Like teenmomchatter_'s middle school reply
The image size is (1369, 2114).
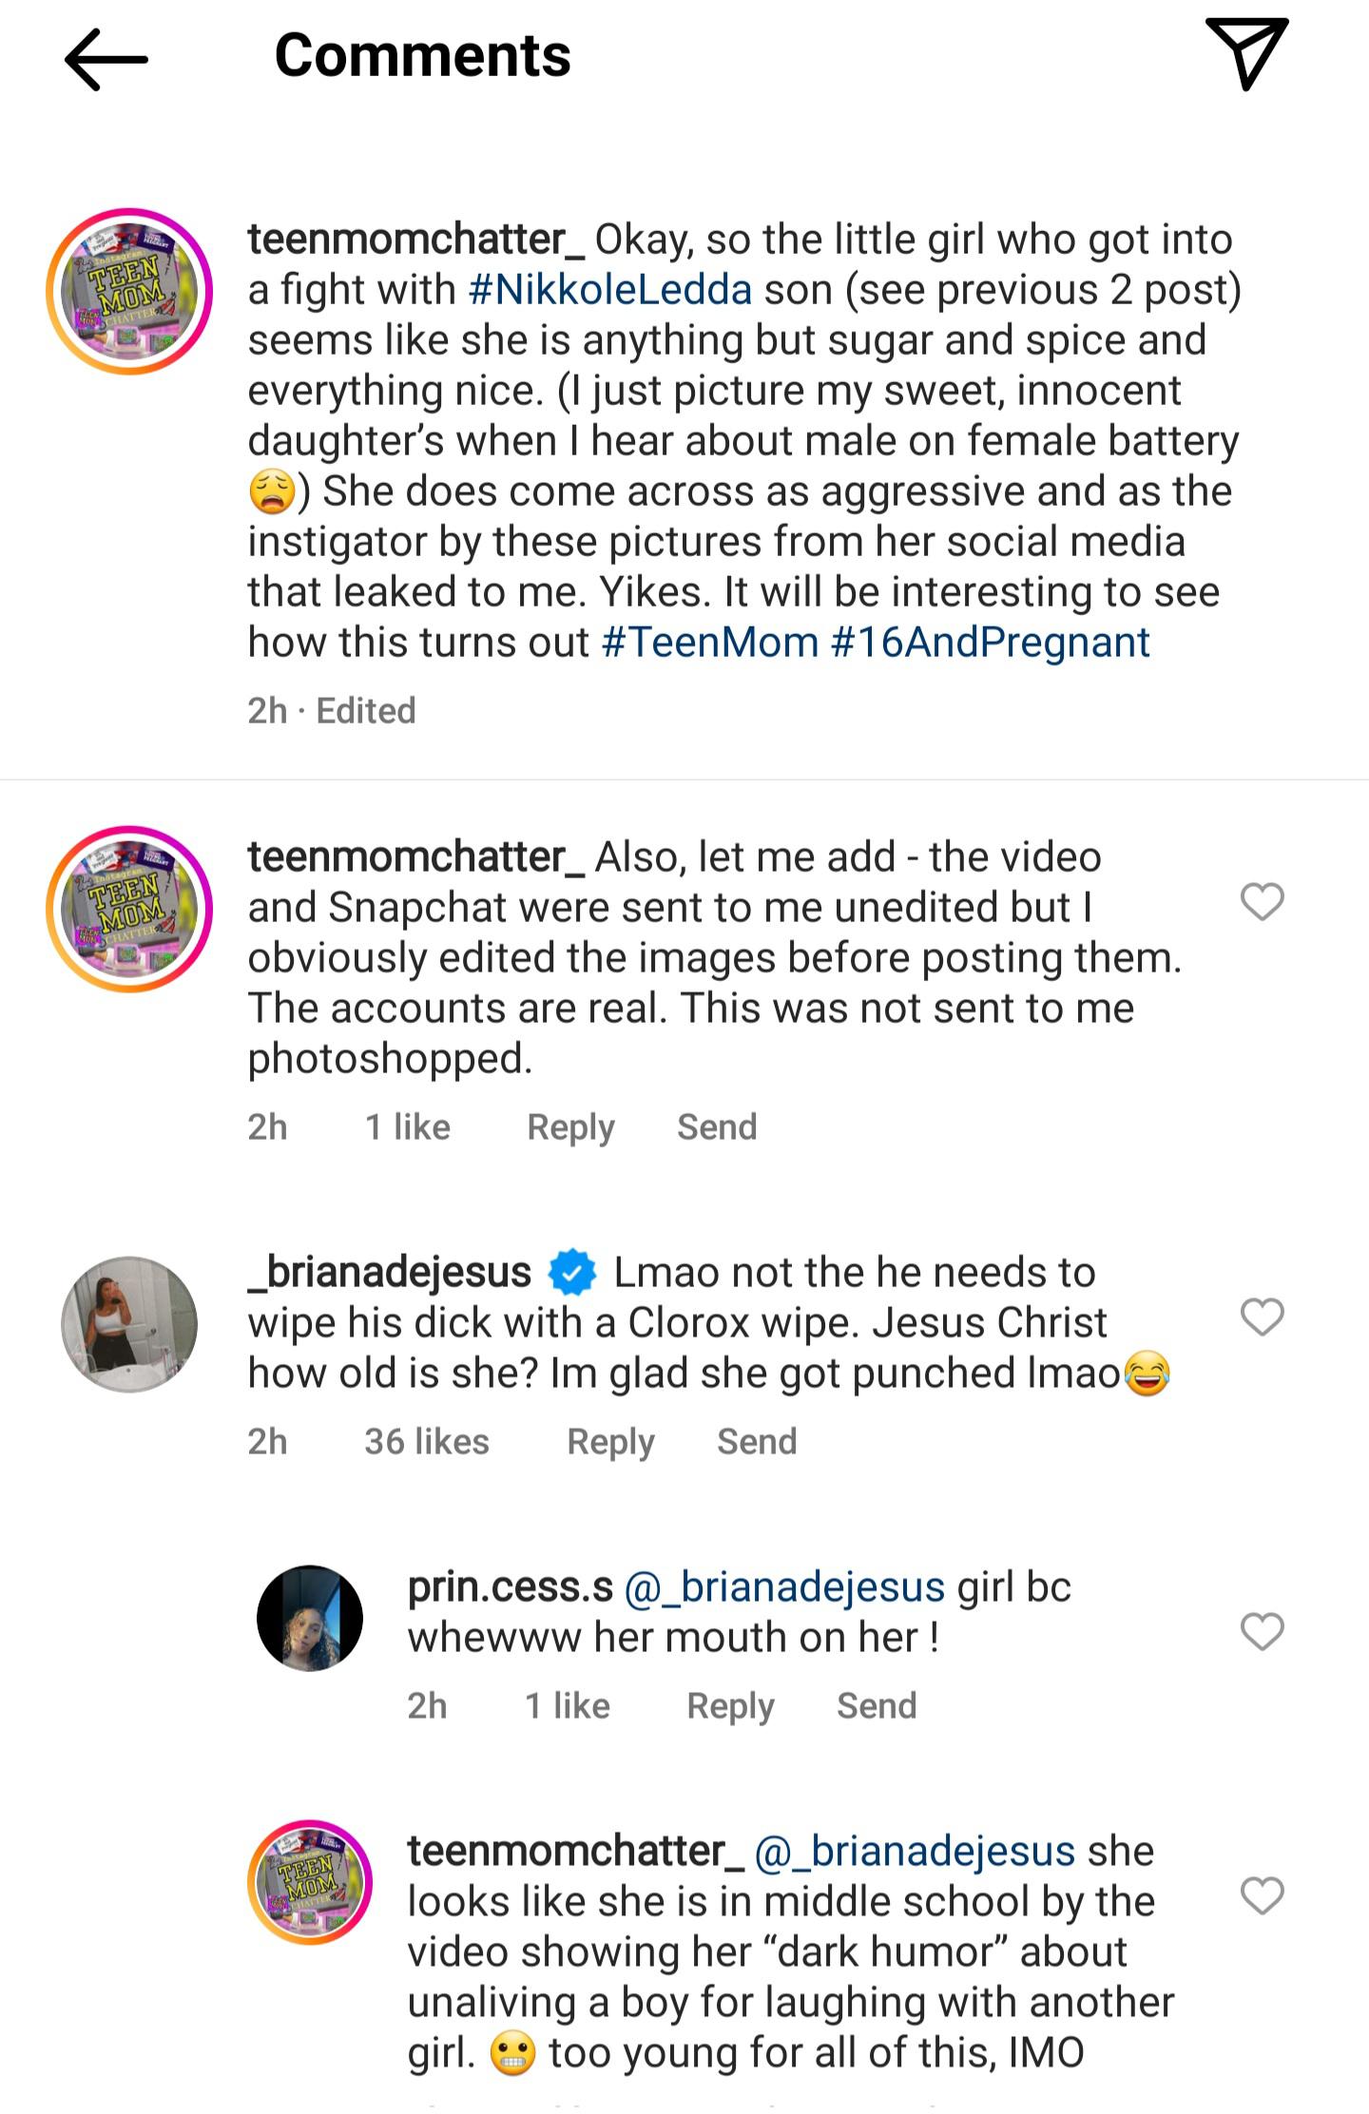click(1262, 1896)
